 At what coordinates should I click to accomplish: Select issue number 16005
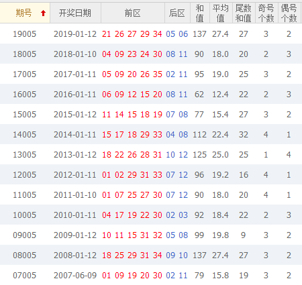24,95
